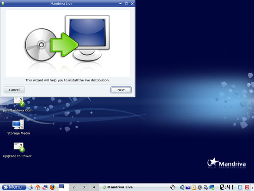Click the network connection tray icon
The height and width of the screenshot is (191, 254).
[212, 187]
